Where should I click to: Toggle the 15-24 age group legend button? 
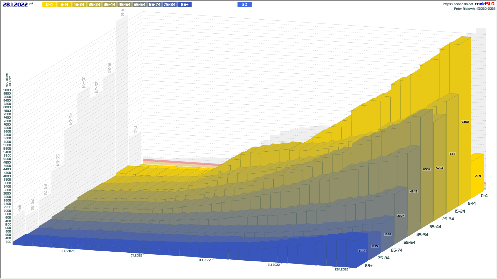click(x=79, y=5)
